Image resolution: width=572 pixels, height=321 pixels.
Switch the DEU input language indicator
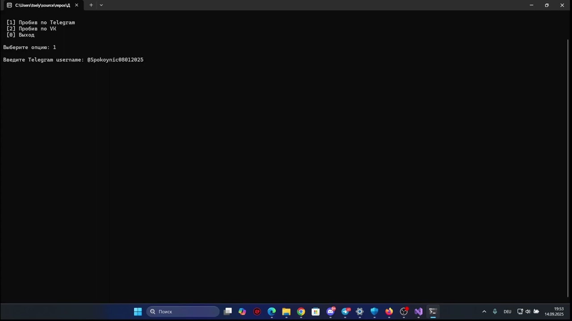coord(507,312)
